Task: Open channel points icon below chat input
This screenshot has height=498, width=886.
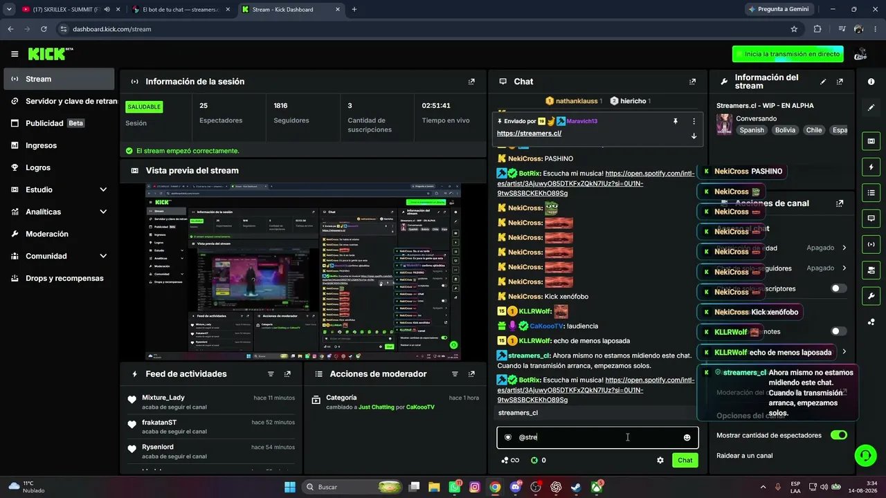Action: [x=509, y=460]
